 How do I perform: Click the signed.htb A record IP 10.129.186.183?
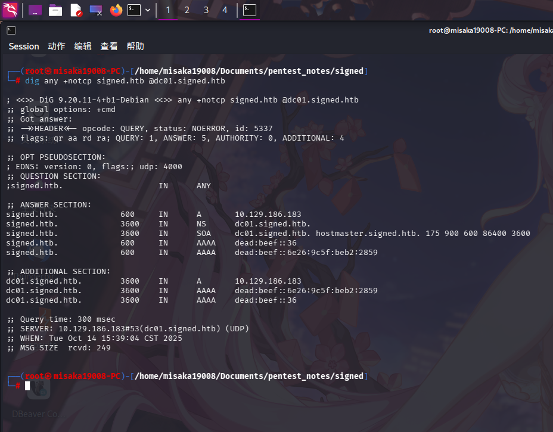[268, 215]
